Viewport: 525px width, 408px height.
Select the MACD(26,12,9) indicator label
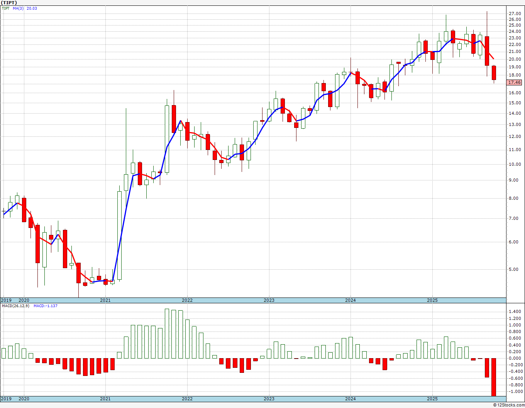click(15, 306)
